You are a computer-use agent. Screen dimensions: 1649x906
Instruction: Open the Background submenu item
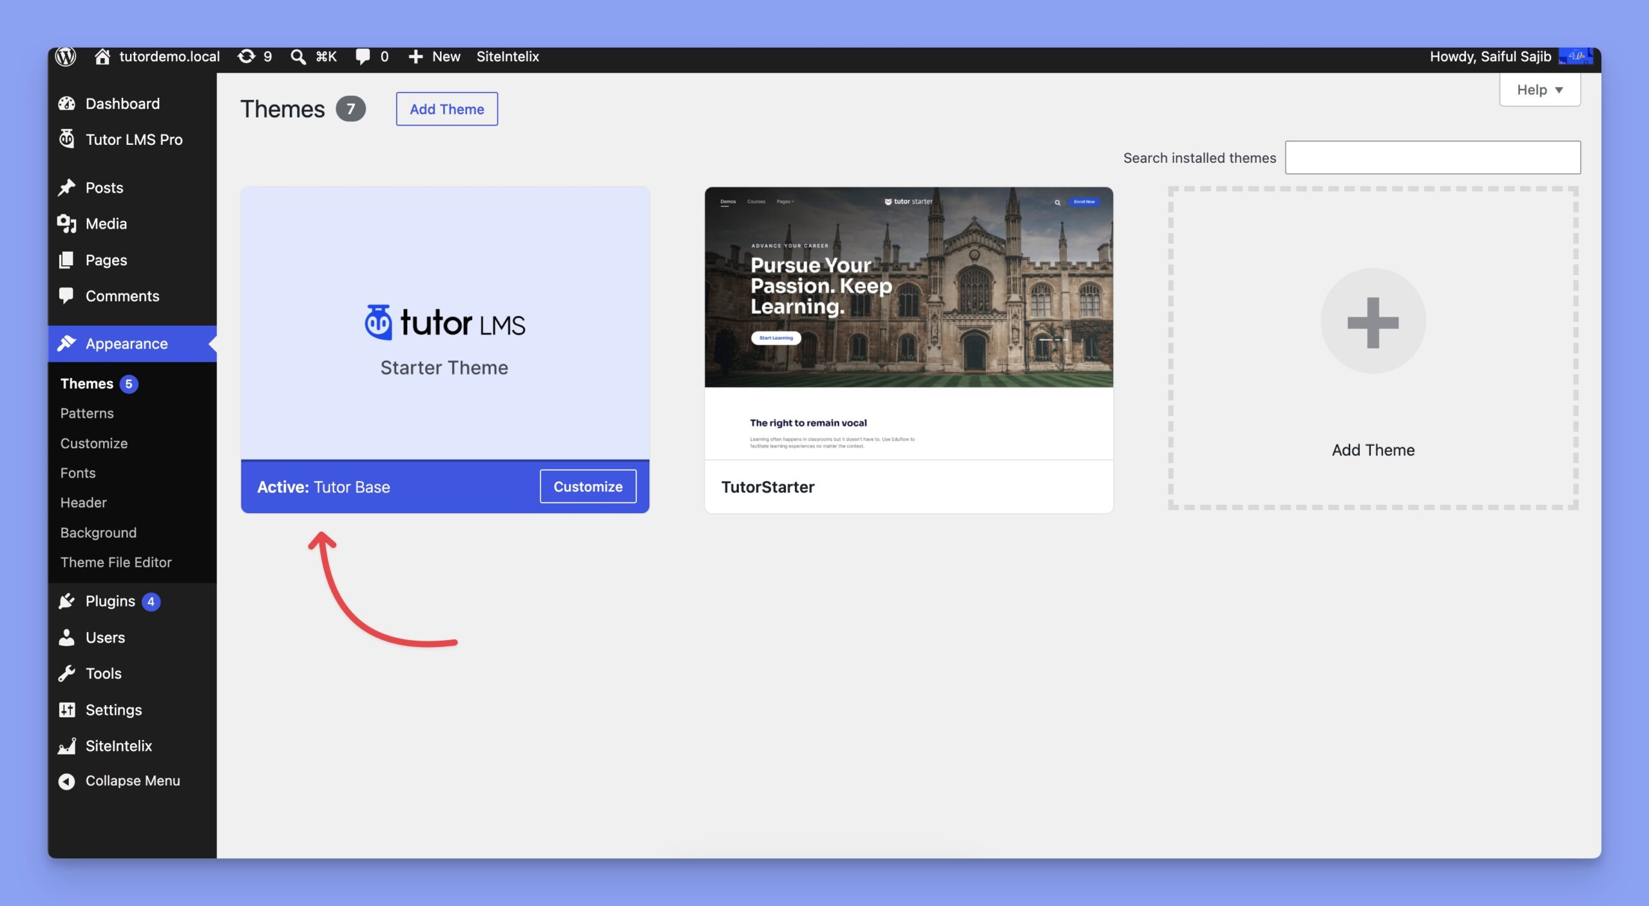pyautogui.click(x=99, y=533)
